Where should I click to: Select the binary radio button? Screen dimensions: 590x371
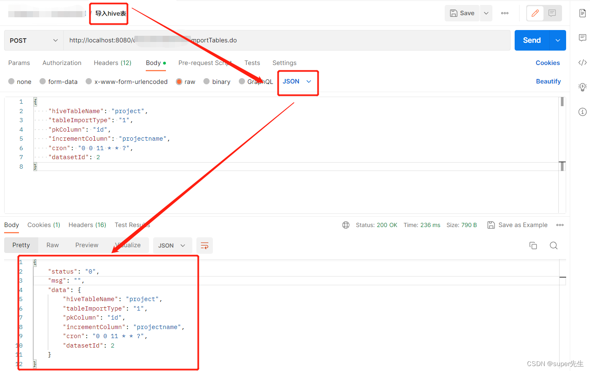207,81
